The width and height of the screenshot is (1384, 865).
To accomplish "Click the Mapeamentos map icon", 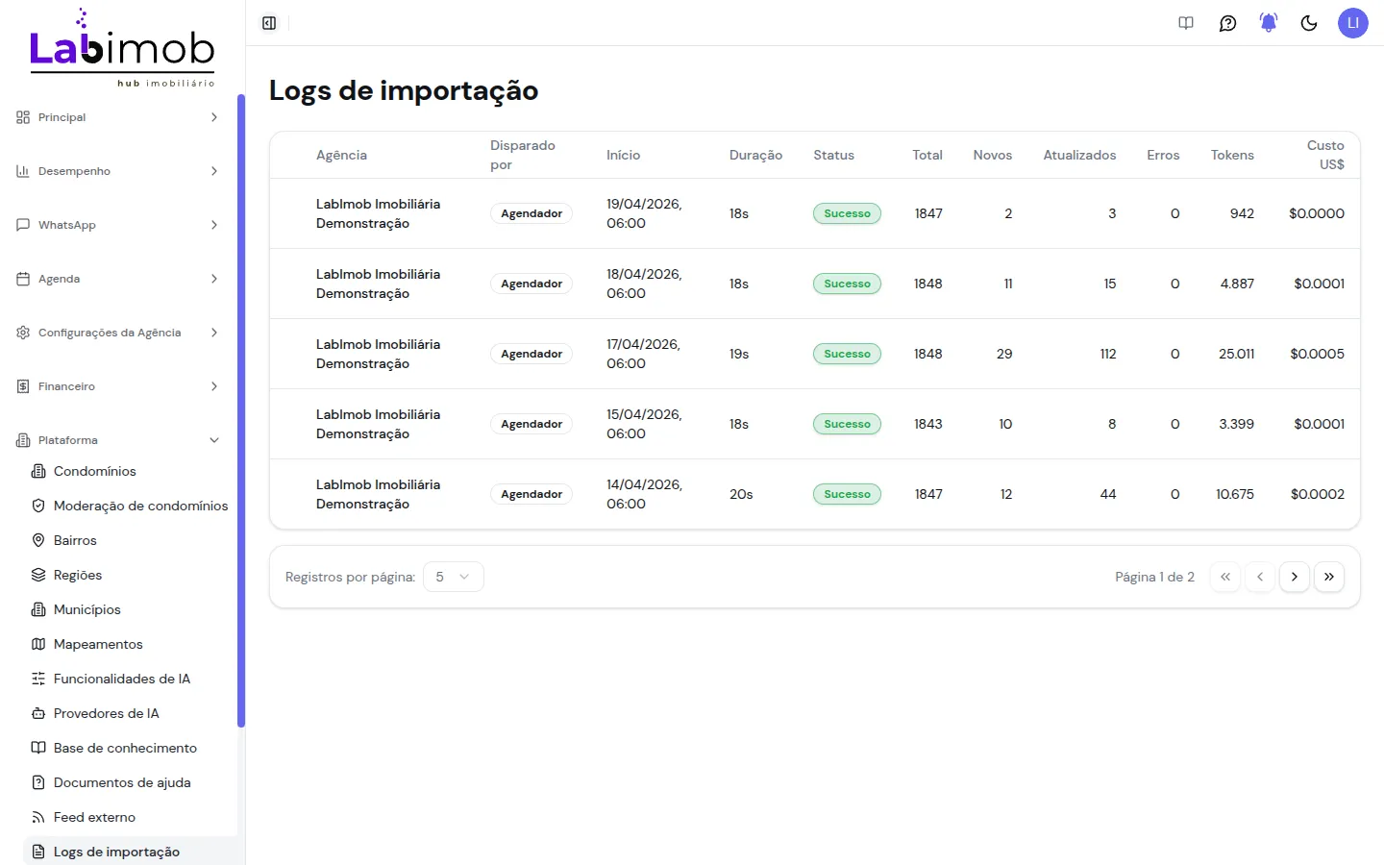I will point(38,644).
